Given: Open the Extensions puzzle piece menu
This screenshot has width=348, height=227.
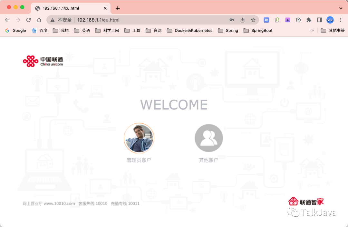Looking at the screenshot, I should pyautogui.click(x=309, y=20).
